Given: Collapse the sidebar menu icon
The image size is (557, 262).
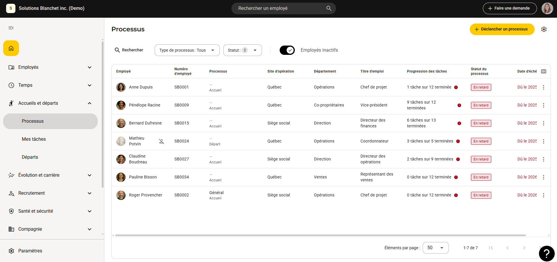Looking at the screenshot, I should tap(11, 28).
